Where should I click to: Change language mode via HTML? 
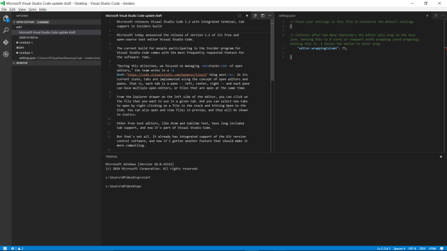coord(433,249)
